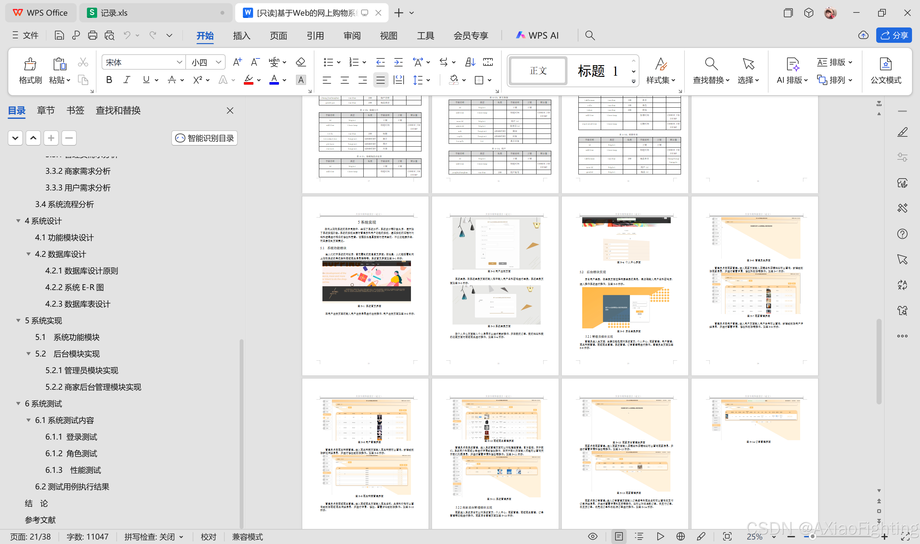Open the font name dropdown showing 宋体

pyautogui.click(x=179, y=62)
